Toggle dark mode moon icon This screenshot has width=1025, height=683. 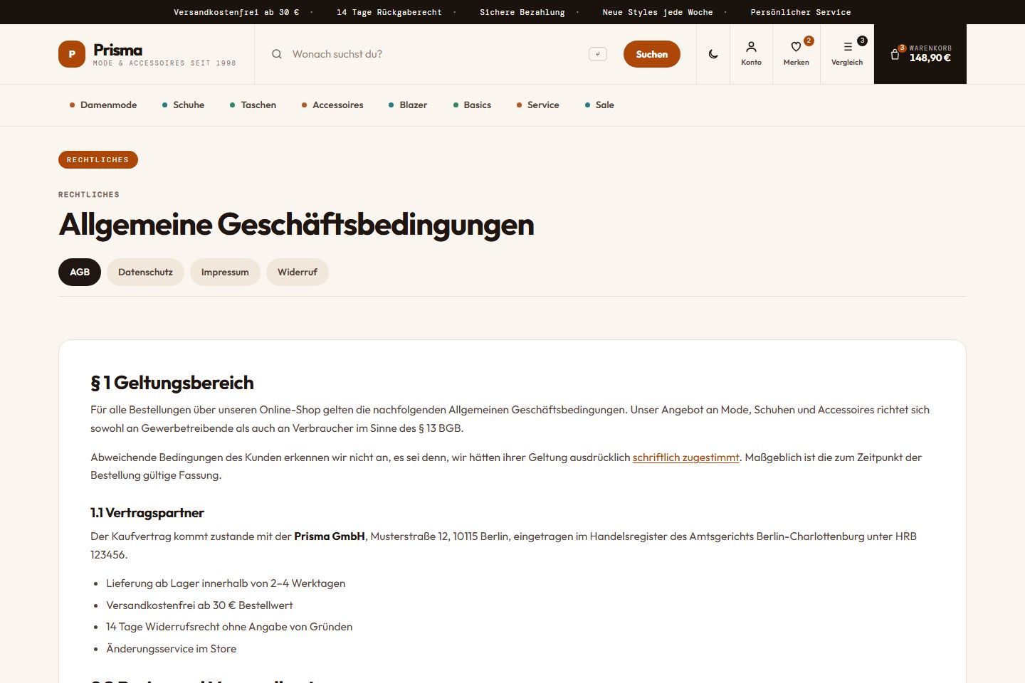point(713,54)
